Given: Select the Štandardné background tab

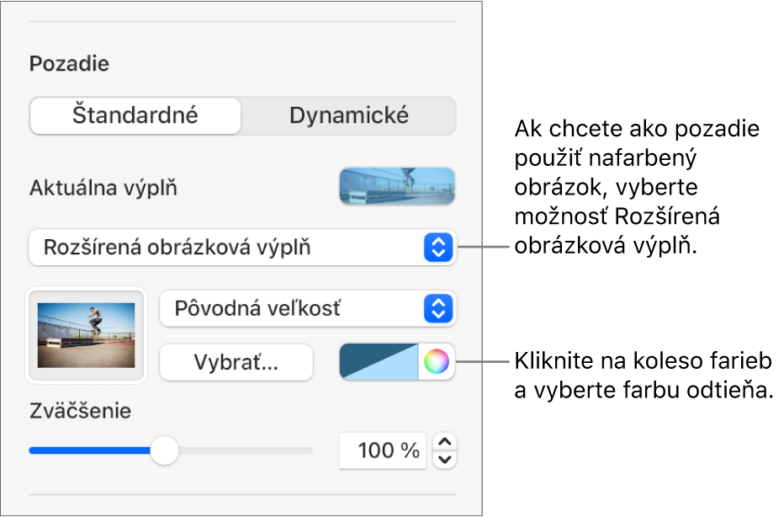Looking at the screenshot, I should pyautogui.click(x=135, y=115).
